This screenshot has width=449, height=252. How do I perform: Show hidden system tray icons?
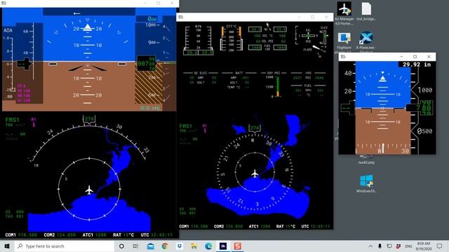point(370,246)
